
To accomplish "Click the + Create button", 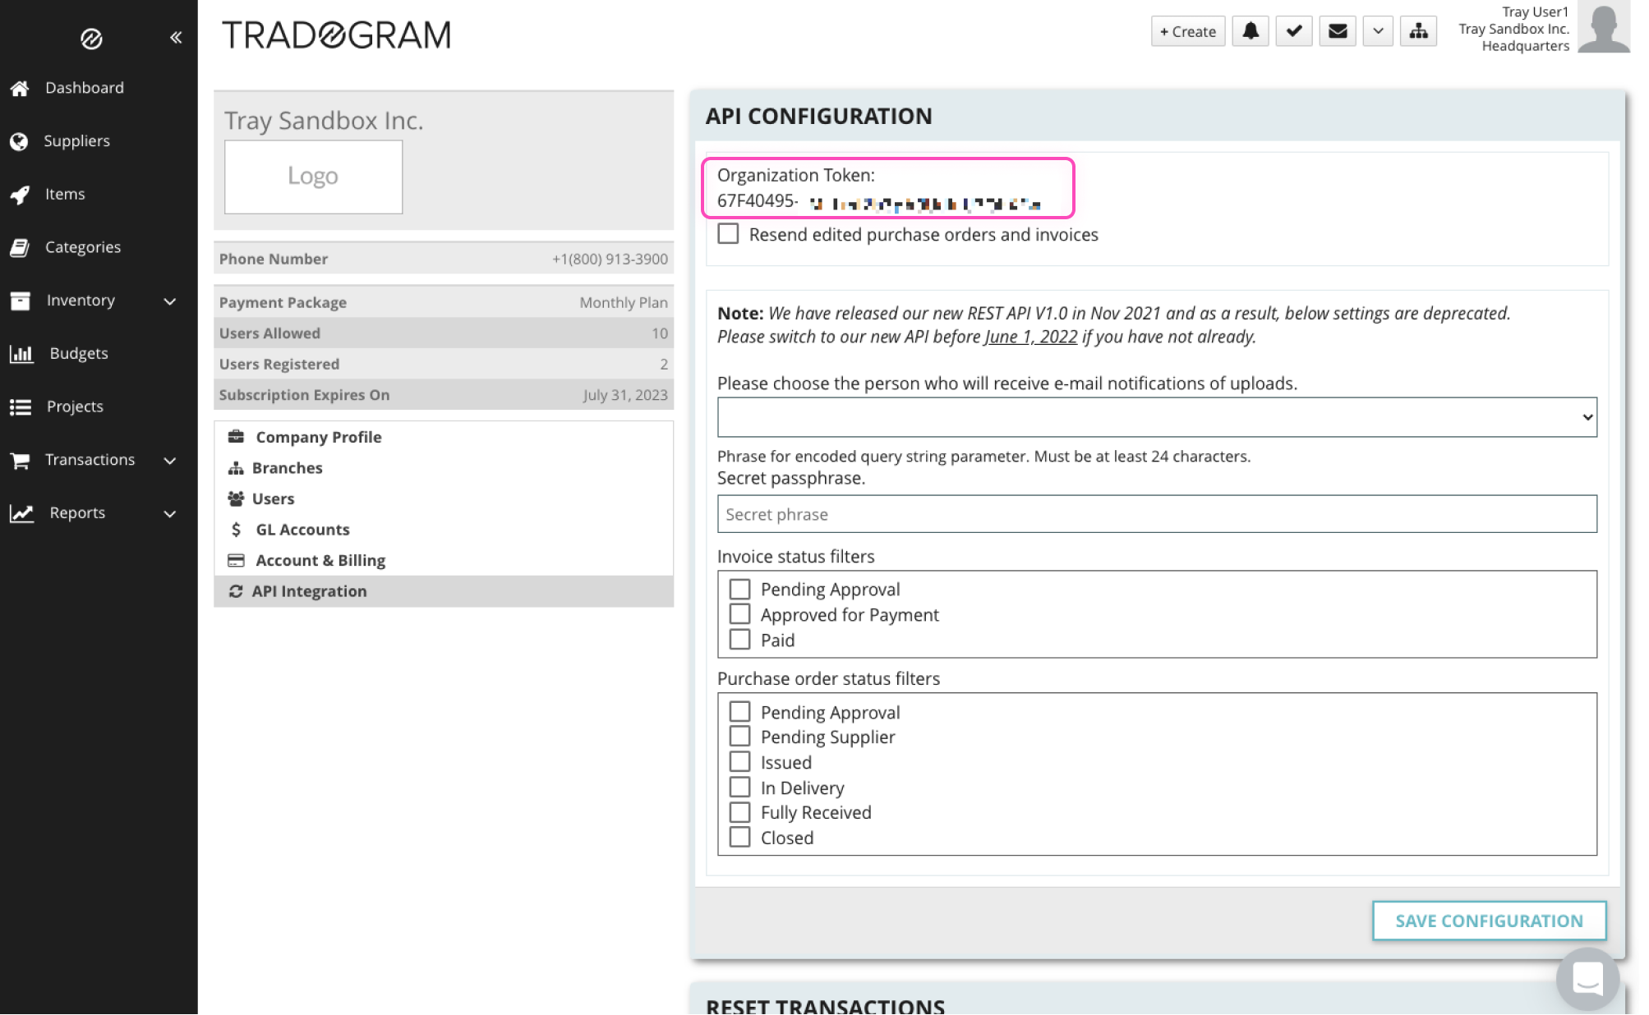I will 1187,31.
